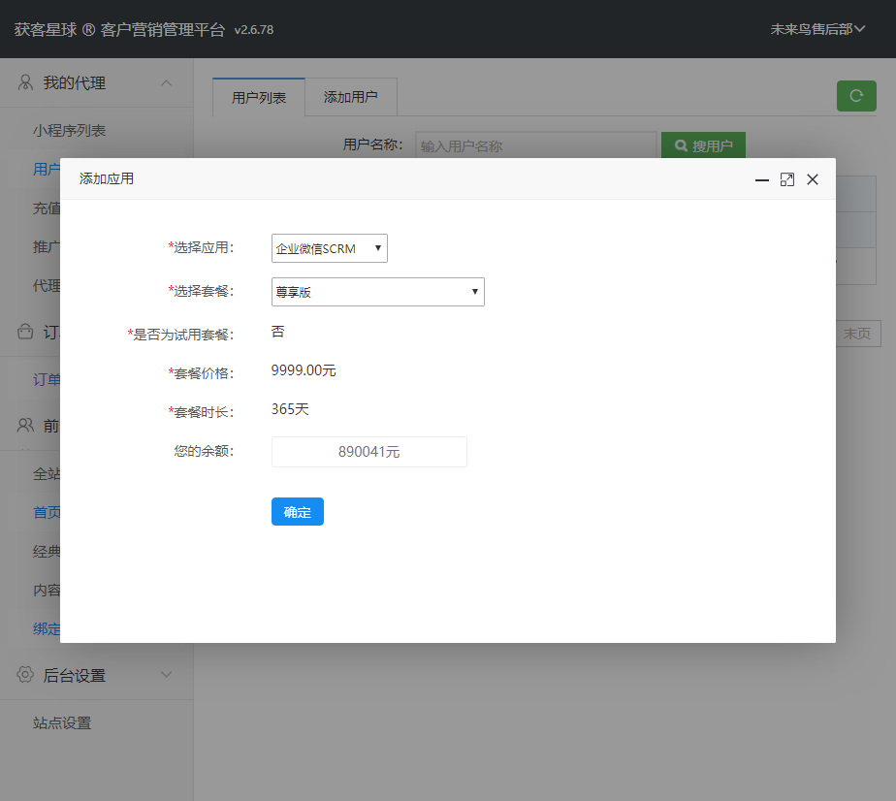Click the 后台设置 gear icon
Image resolution: width=896 pixels, height=801 pixels.
click(26, 675)
